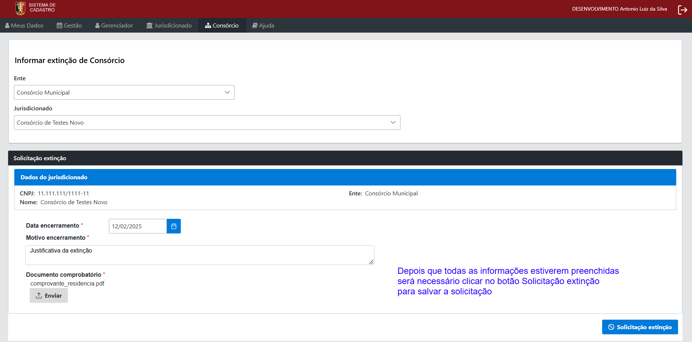Click the file name comprovante_residencia.pdf

67,283
